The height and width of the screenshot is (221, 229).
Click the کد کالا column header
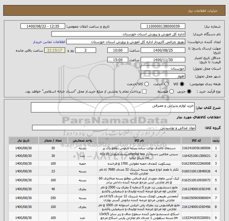[x=196, y=141]
